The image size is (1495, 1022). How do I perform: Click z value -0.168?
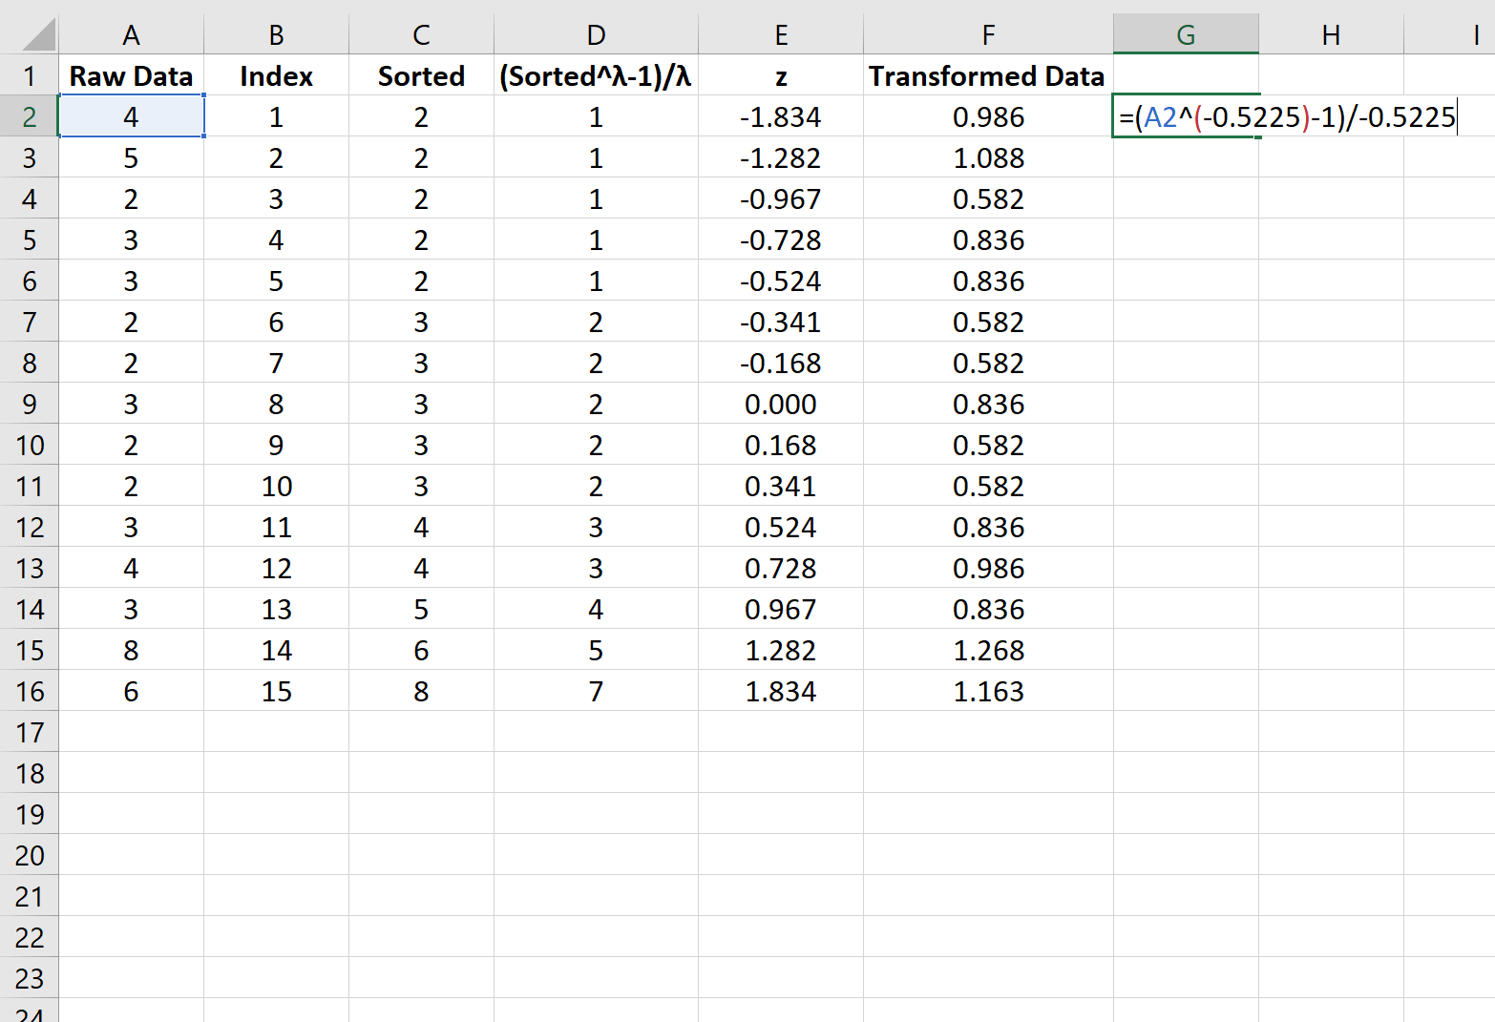781,363
